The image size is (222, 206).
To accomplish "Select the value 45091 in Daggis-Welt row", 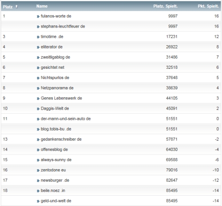I will (172, 108).
